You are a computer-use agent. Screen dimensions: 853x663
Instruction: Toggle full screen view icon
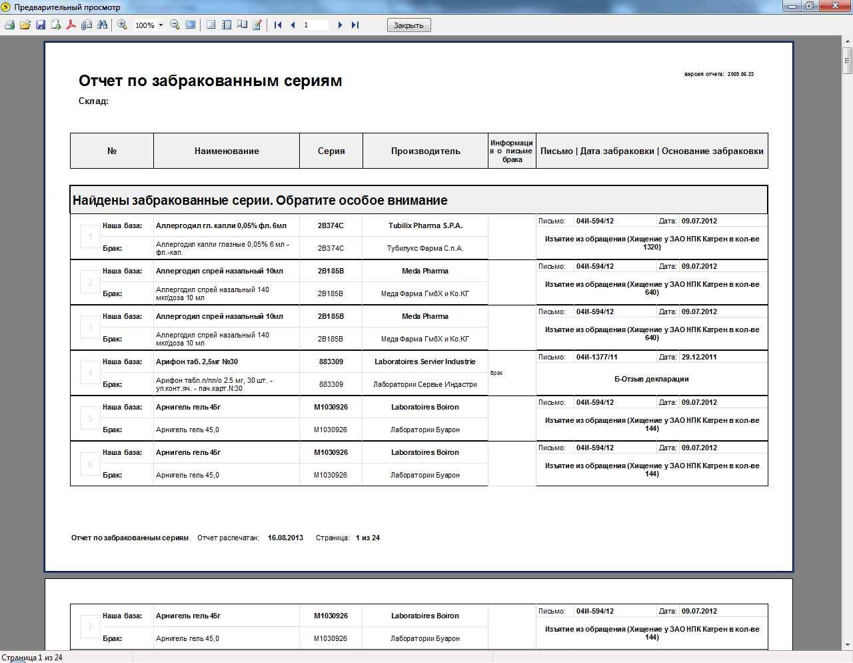(191, 25)
